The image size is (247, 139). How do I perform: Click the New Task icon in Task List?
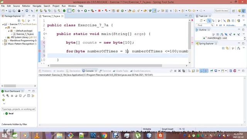click(x=201, y=21)
